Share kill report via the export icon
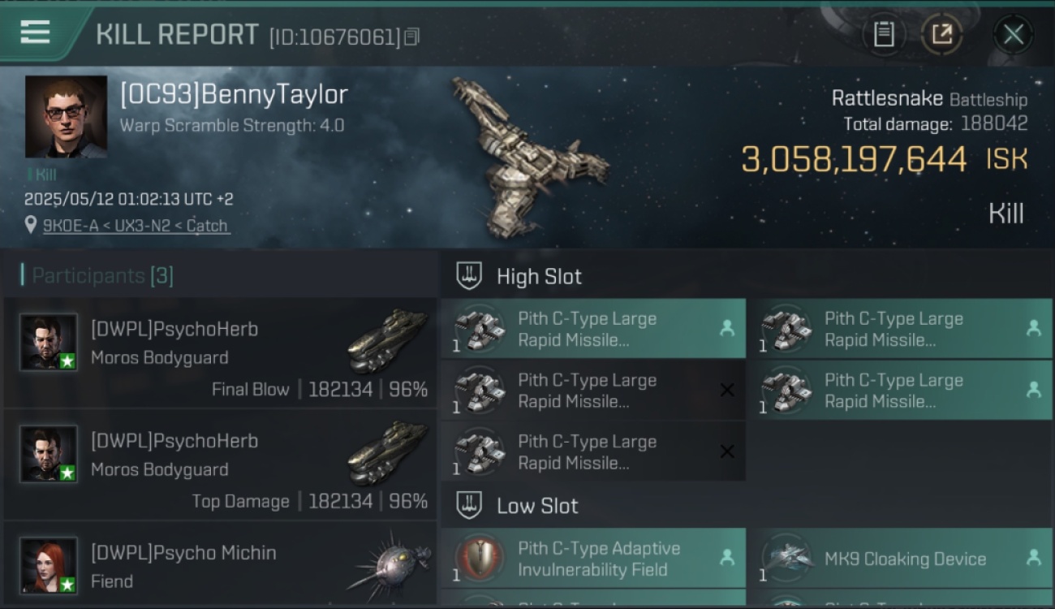The height and width of the screenshot is (609, 1055). pyautogui.click(x=941, y=34)
